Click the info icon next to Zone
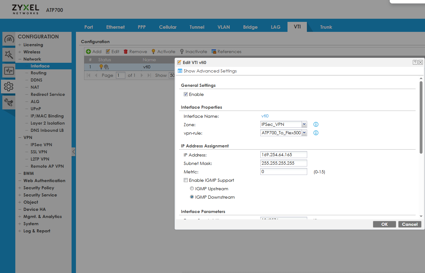Viewport: 425px width, 273px height. [316, 124]
